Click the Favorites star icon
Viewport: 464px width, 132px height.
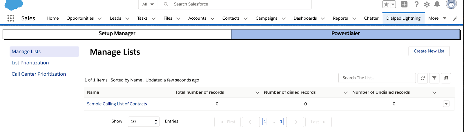386,4
